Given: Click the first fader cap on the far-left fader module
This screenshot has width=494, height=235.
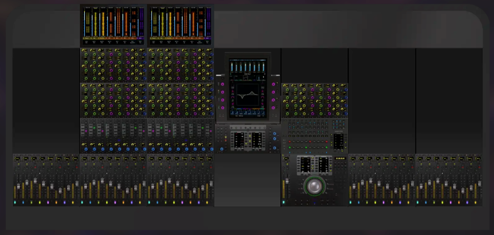Looking at the screenshot, I should click(x=18, y=187).
